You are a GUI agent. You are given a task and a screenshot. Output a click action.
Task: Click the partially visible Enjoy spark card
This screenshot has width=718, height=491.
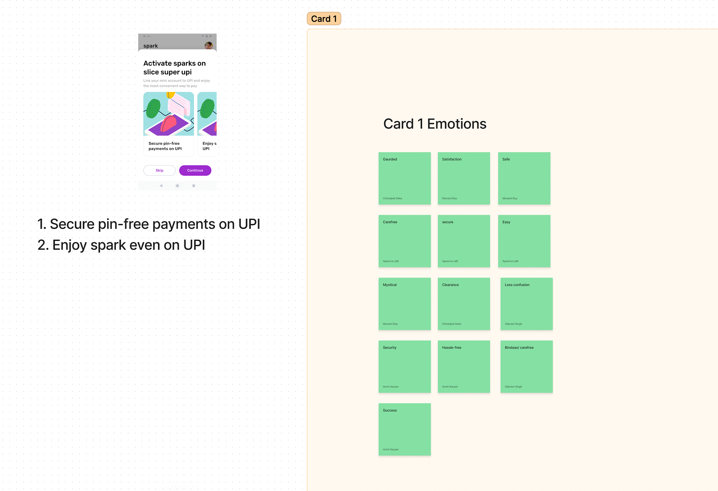click(207, 124)
